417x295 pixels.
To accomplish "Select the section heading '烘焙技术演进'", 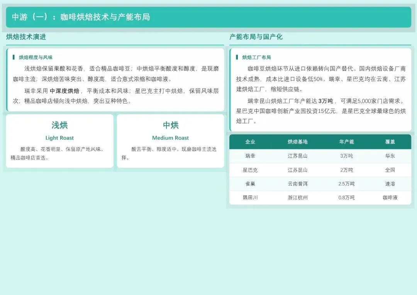I will click(26, 37).
